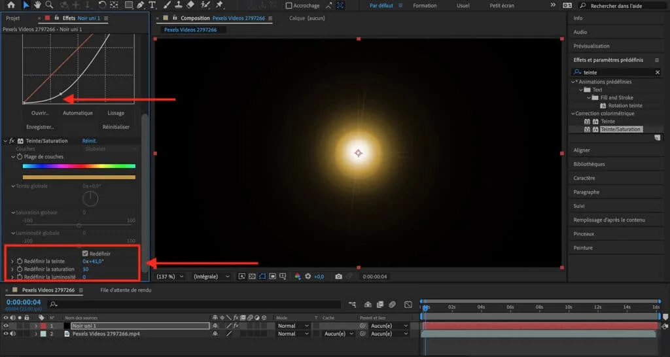The image size is (670, 357).
Task: Uncheck the Redéfinir checkbox
Action: pyautogui.click(x=85, y=253)
